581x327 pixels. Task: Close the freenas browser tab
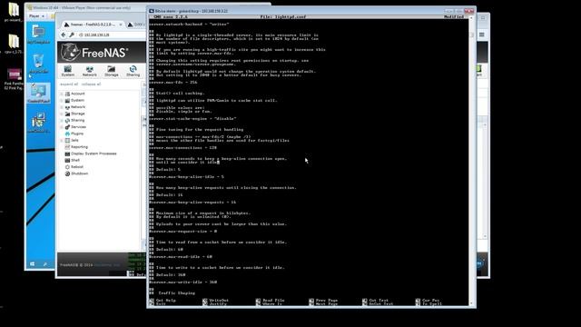pos(121,25)
